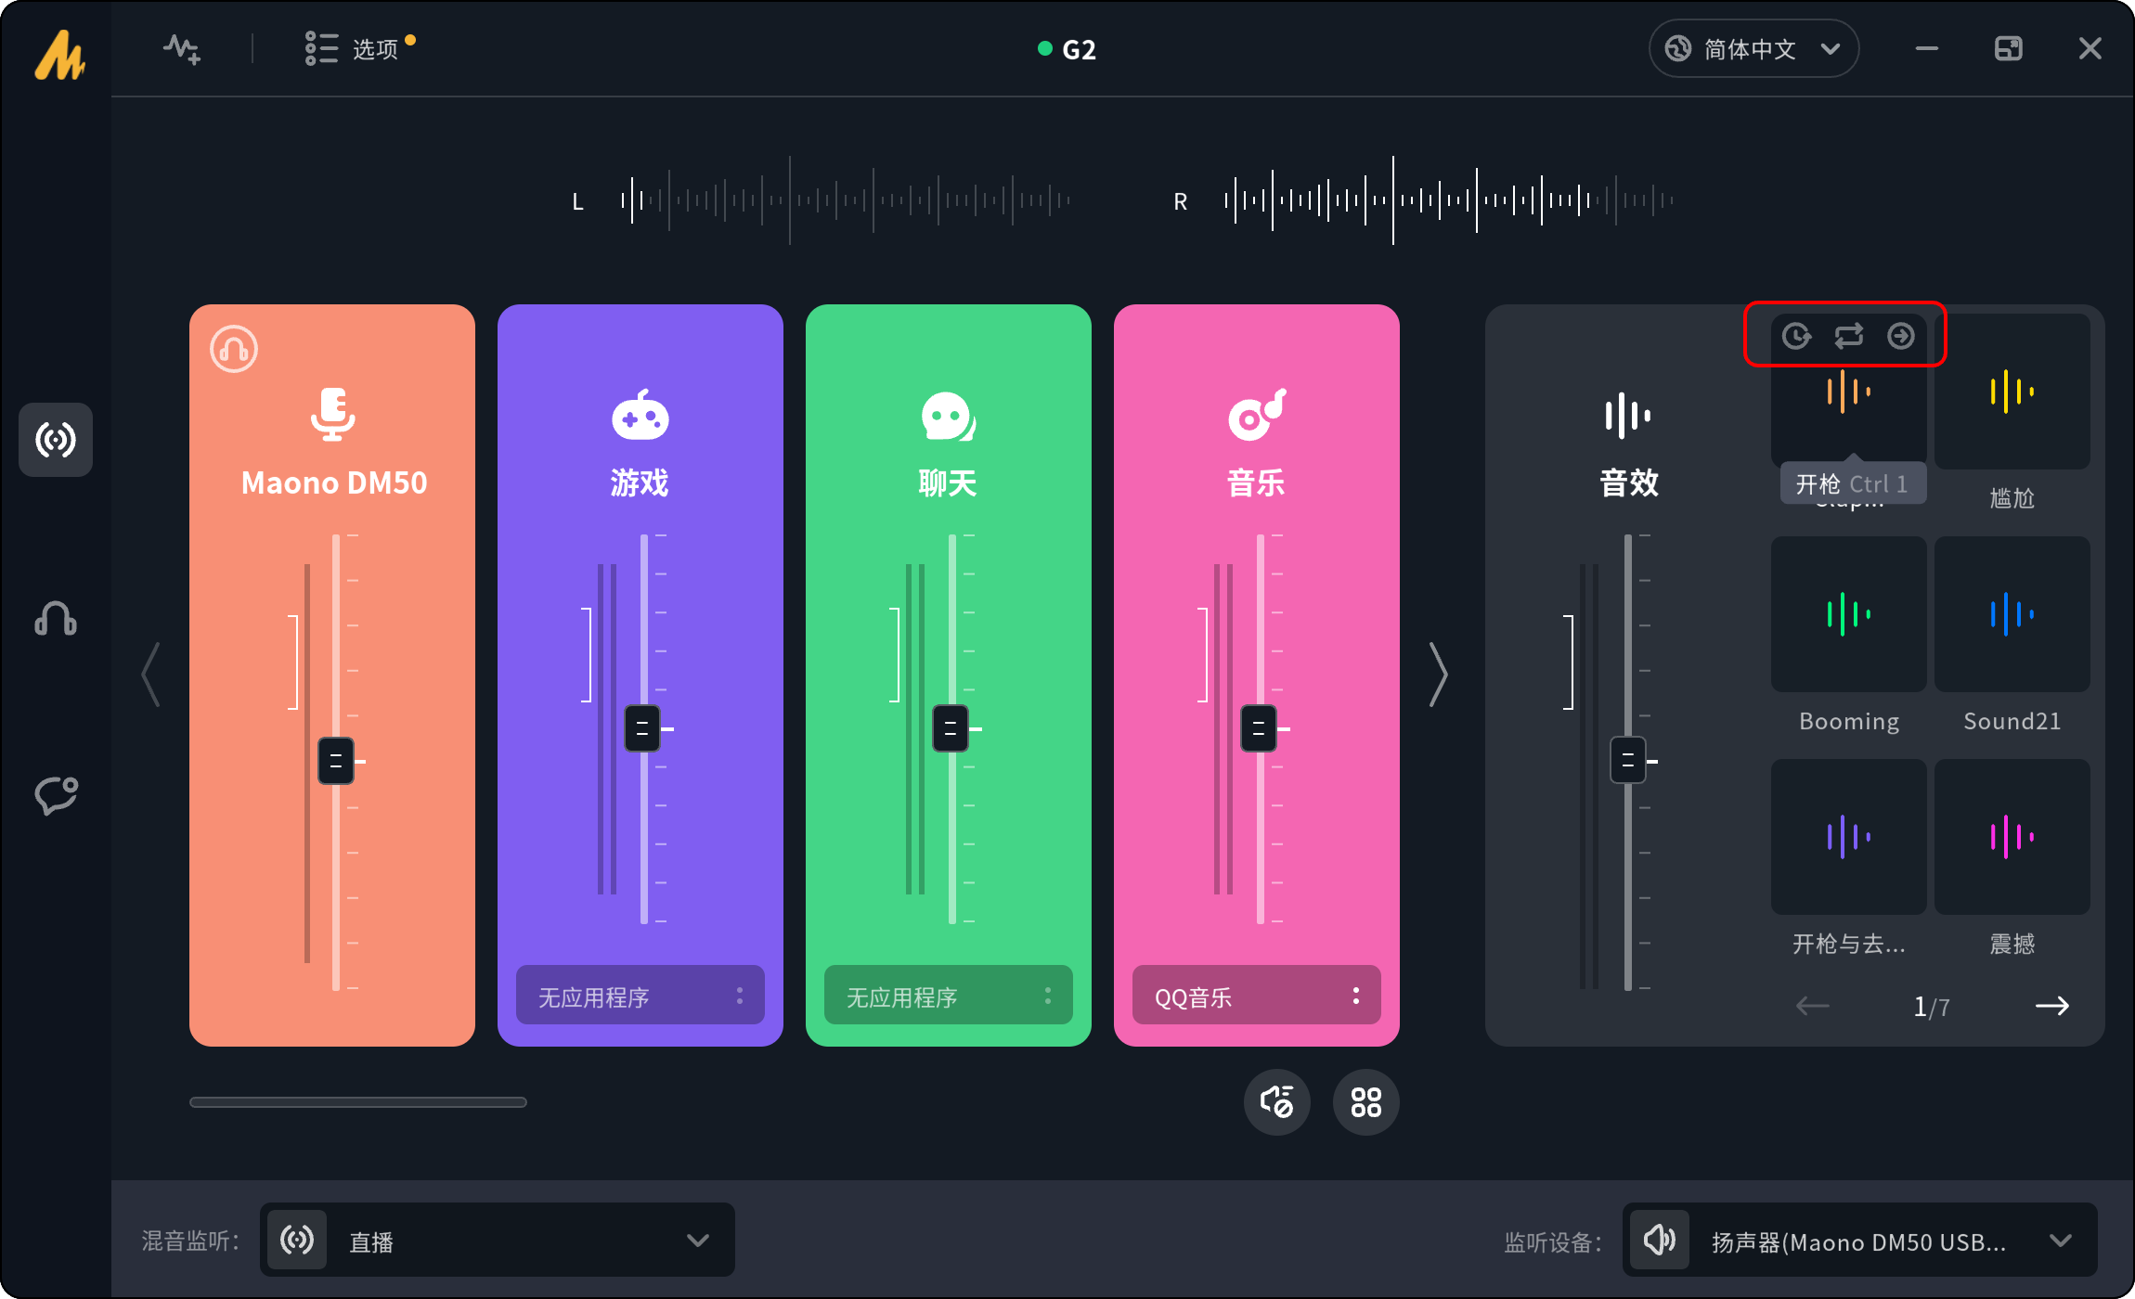2135x1299 pixels.
Task: Select the broadcast mix sidebar tab
Action: 56,439
